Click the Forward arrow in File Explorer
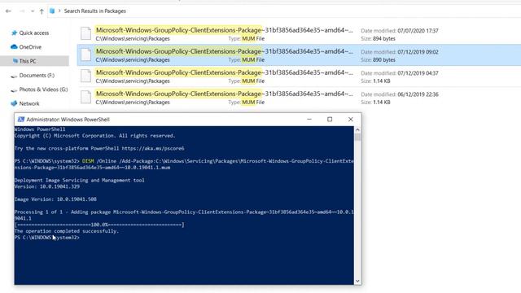 click(x=22, y=11)
